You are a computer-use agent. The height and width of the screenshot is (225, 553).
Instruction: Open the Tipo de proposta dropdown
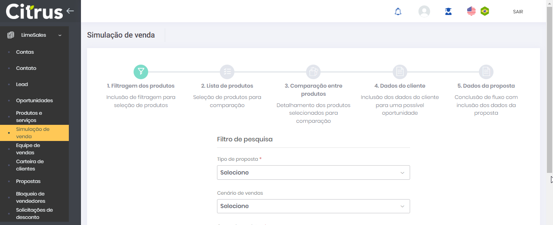313,172
